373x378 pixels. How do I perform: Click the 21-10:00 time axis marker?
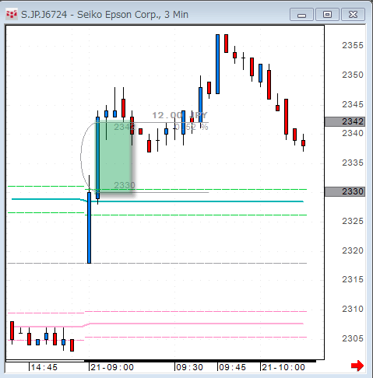click(283, 367)
